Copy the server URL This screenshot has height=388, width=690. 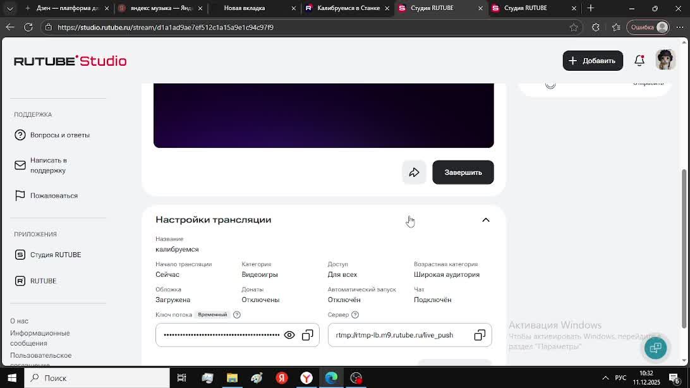pyautogui.click(x=480, y=335)
